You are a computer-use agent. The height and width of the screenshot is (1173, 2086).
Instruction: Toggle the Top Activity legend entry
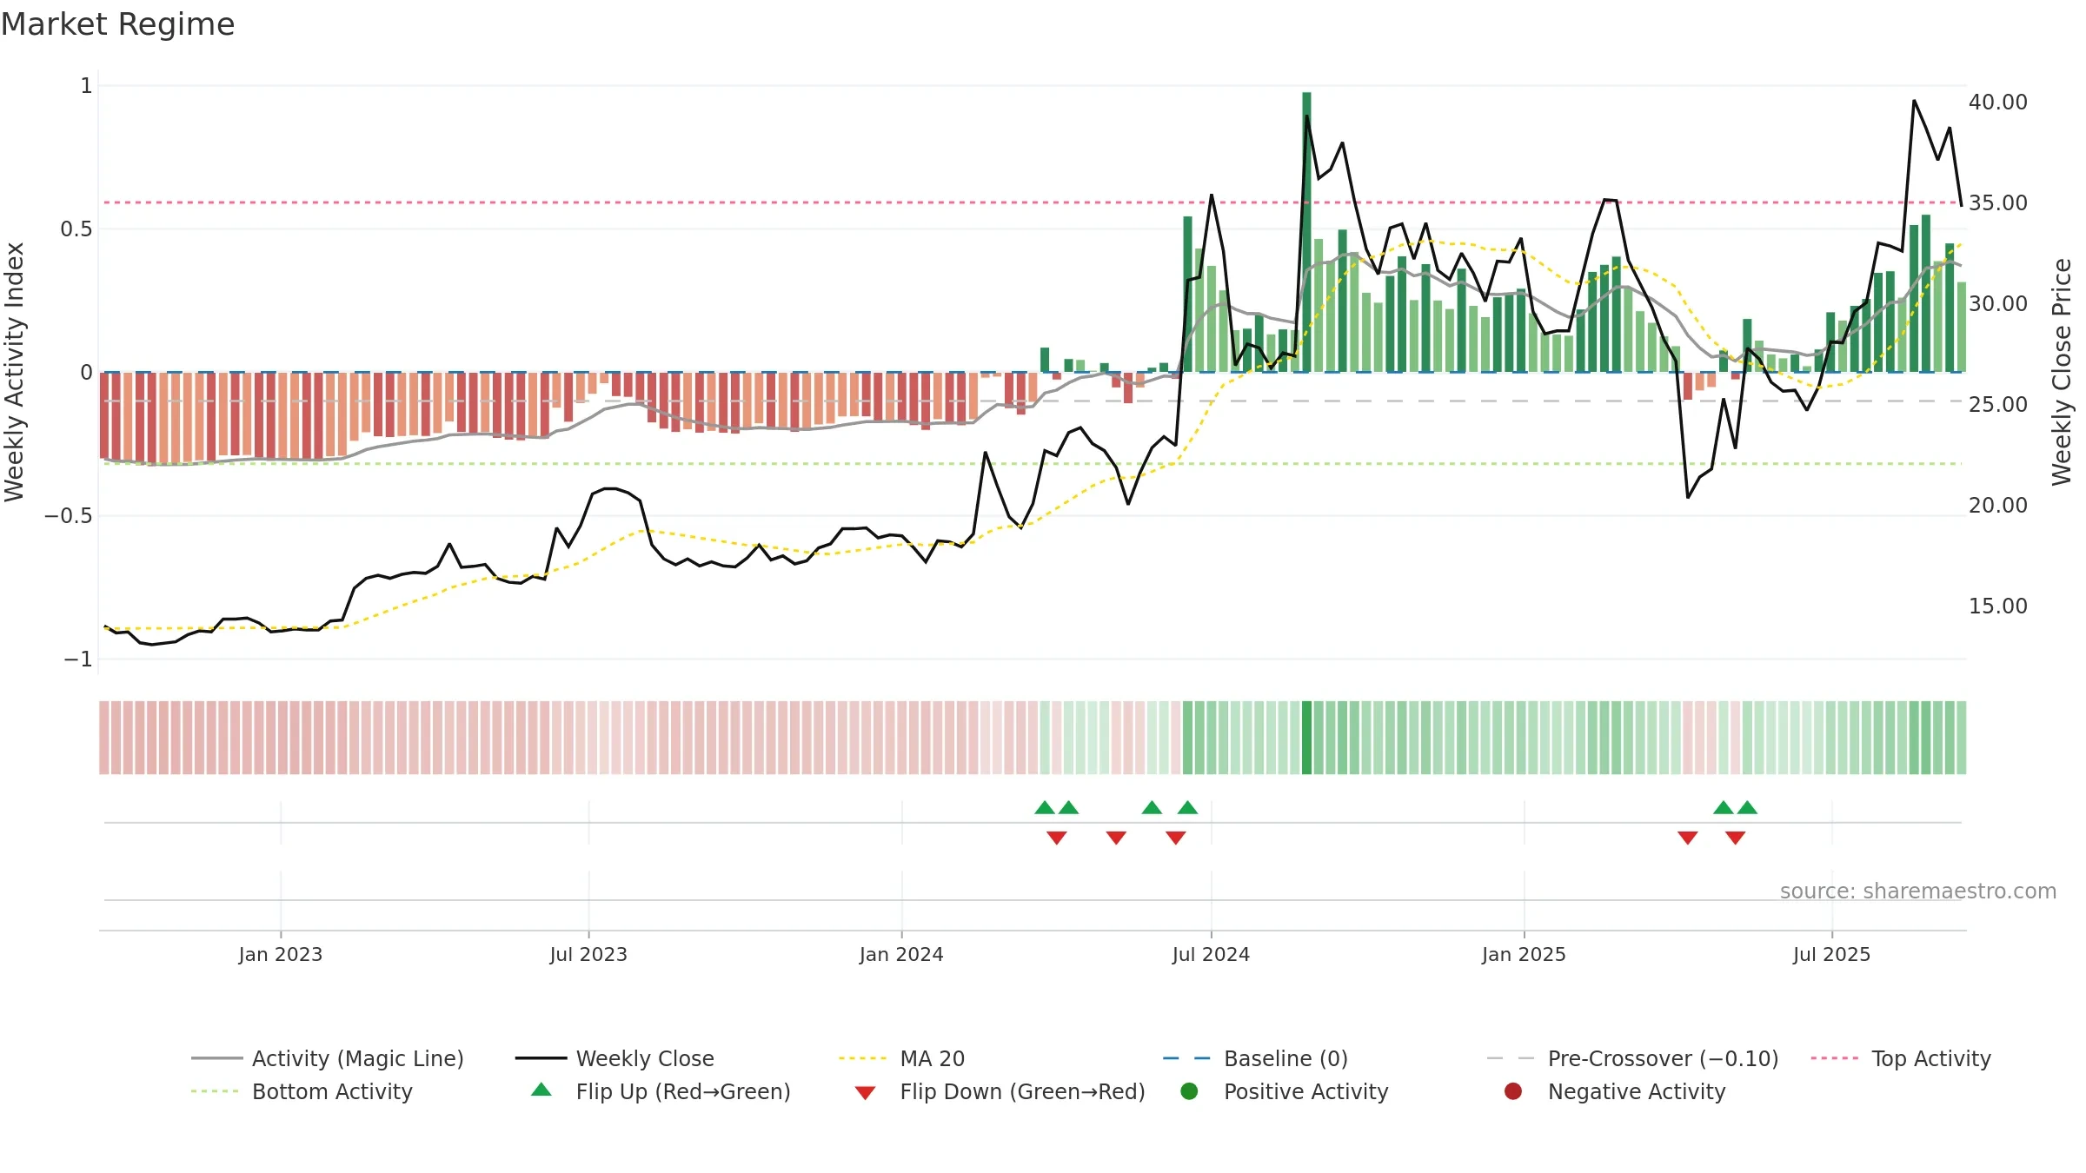pyautogui.click(x=1901, y=1058)
